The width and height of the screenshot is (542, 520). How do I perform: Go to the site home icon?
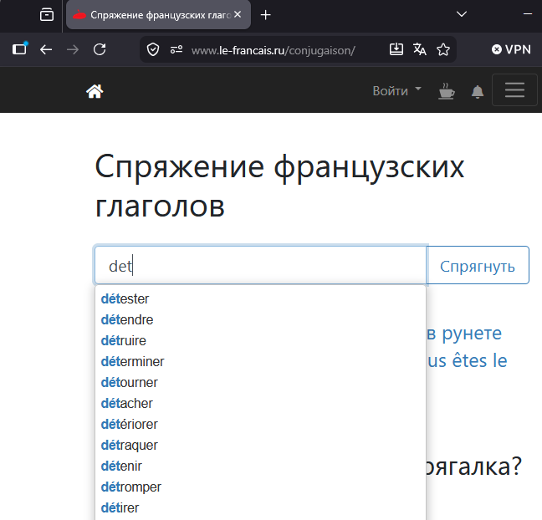(x=95, y=91)
